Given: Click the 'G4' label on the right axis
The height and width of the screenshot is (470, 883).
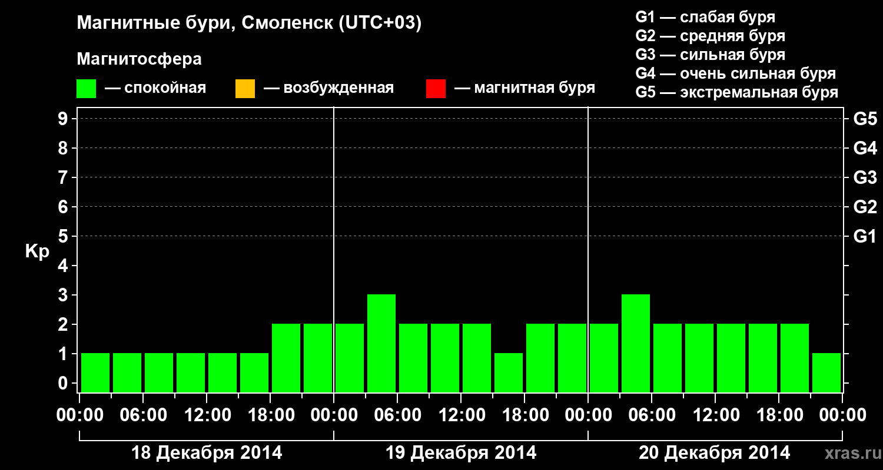Looking at the screenshot, I should click(x=865, y=148).
